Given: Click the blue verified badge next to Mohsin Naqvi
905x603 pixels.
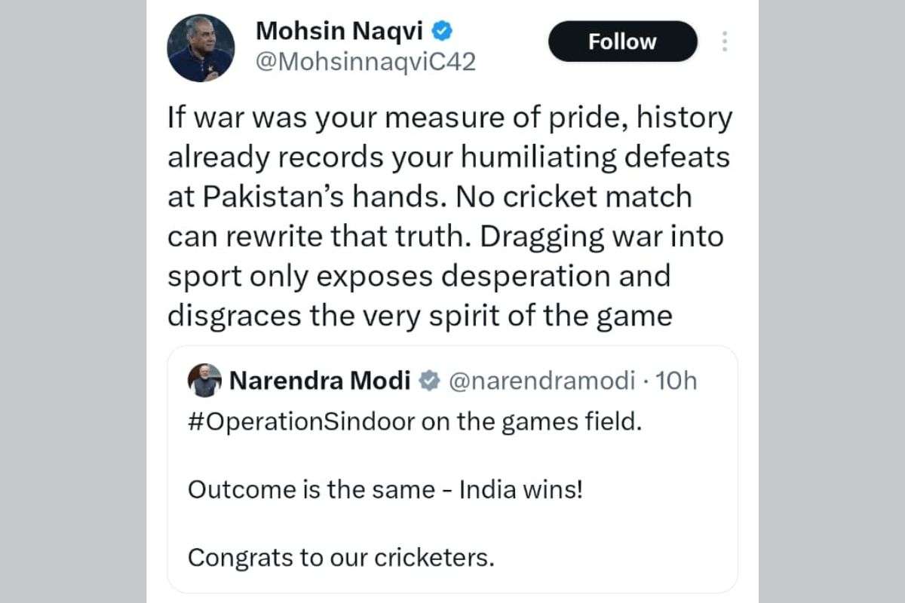Looking at the screenshot, I should [x=440, y=32].
